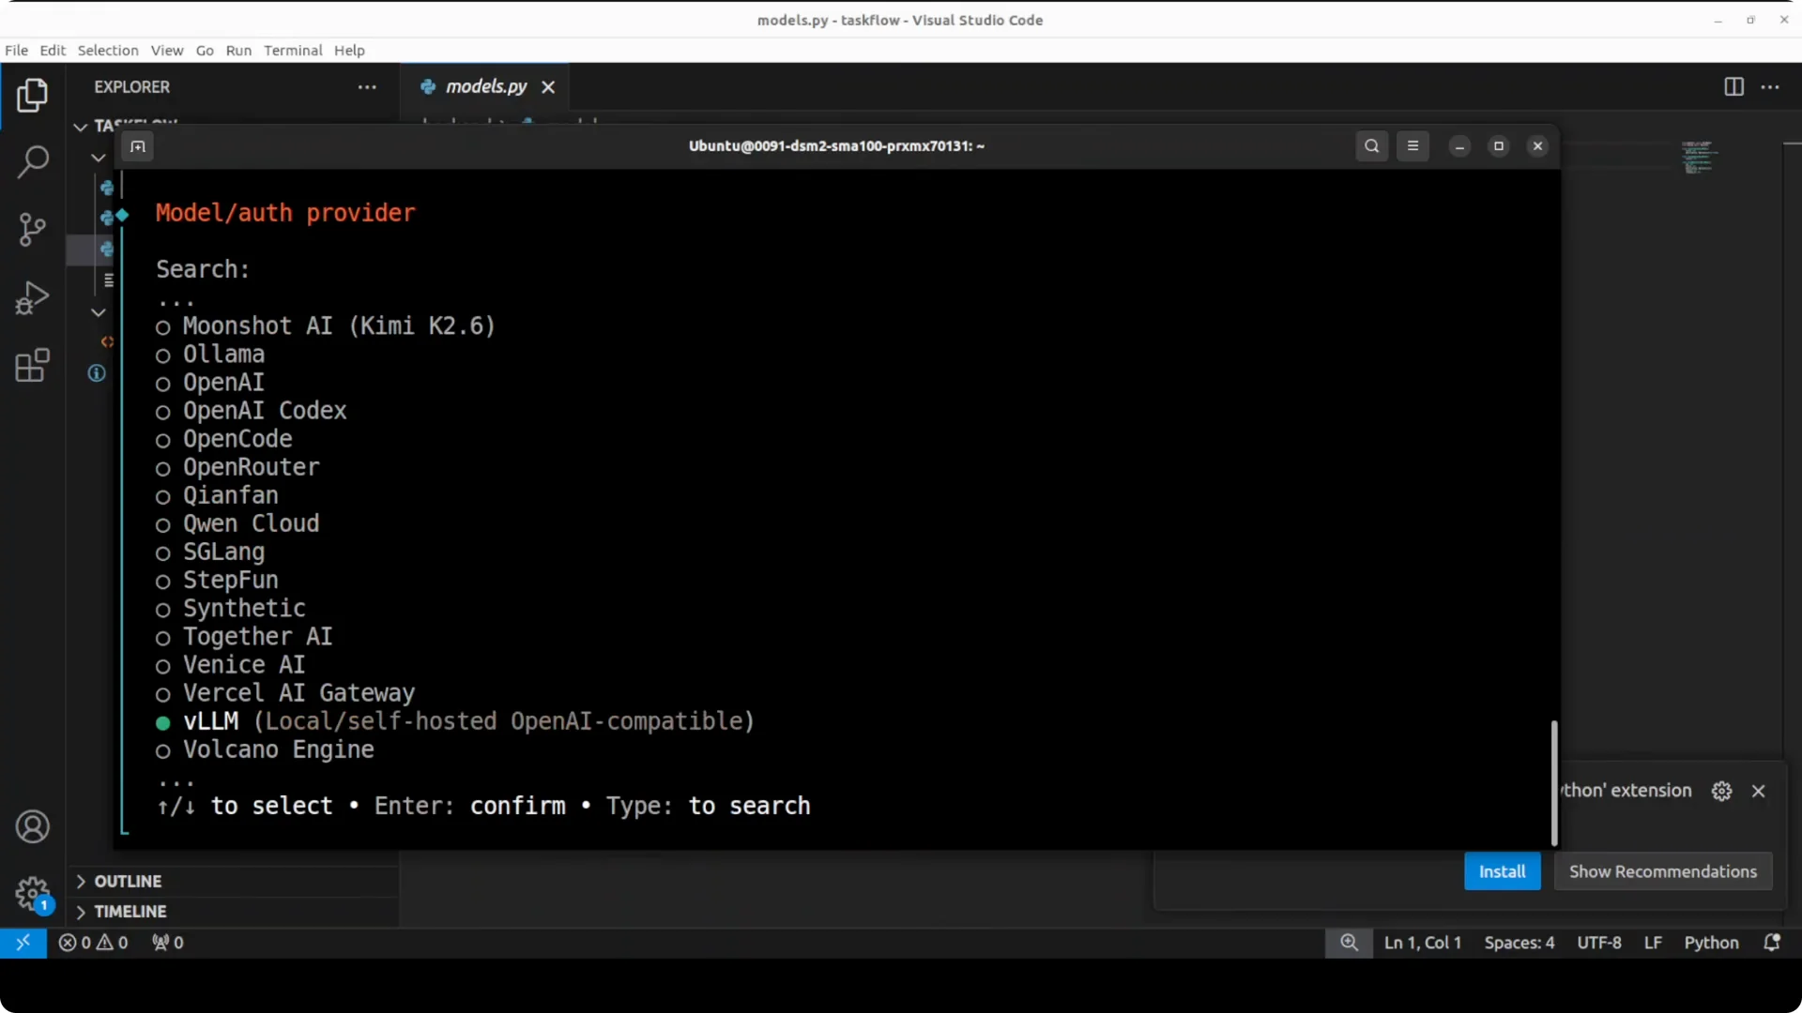
Task: Open the Accounts menu icon
Action: pyautogui.click(x=33, y=826)
